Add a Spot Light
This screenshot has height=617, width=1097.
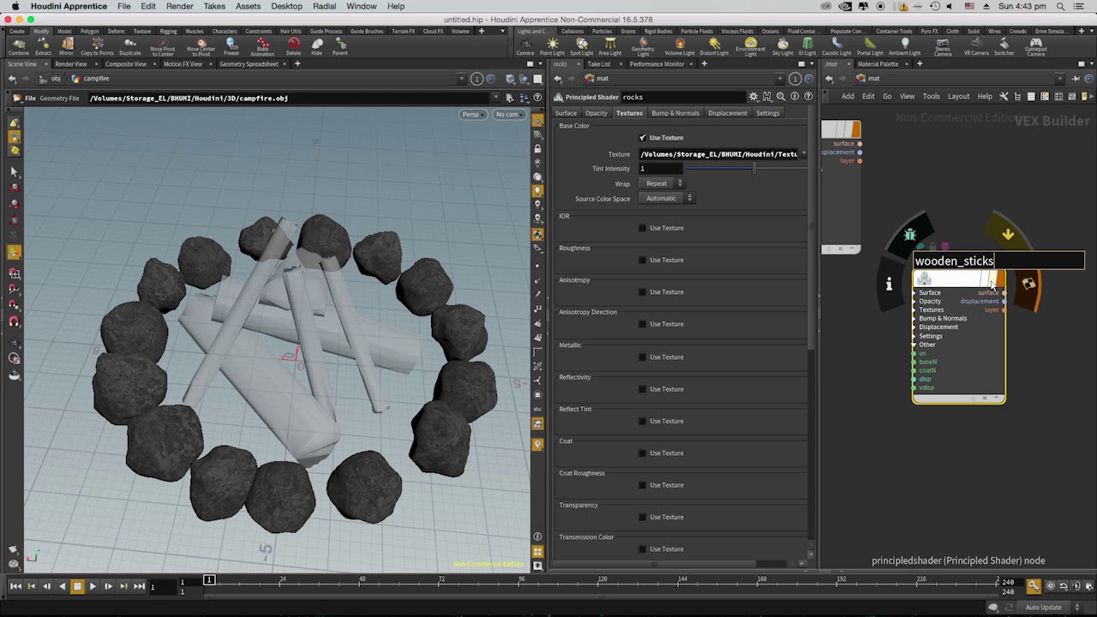point(581,46)
